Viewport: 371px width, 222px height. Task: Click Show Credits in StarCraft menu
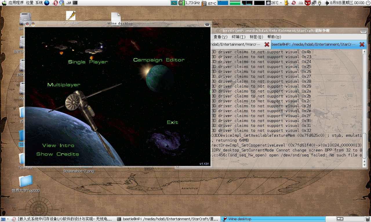point(58,154)
